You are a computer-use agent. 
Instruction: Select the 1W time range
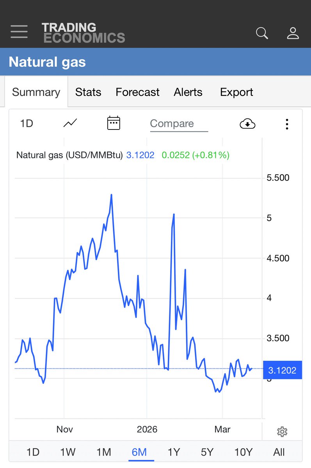point(68,452)
